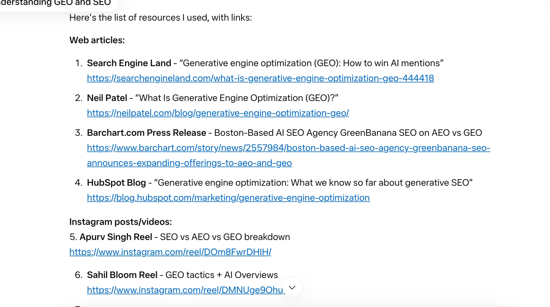Click 'What Is Generative Engine Optimization (GEO)?' title

pyautogui.click(x=237, y=98)
